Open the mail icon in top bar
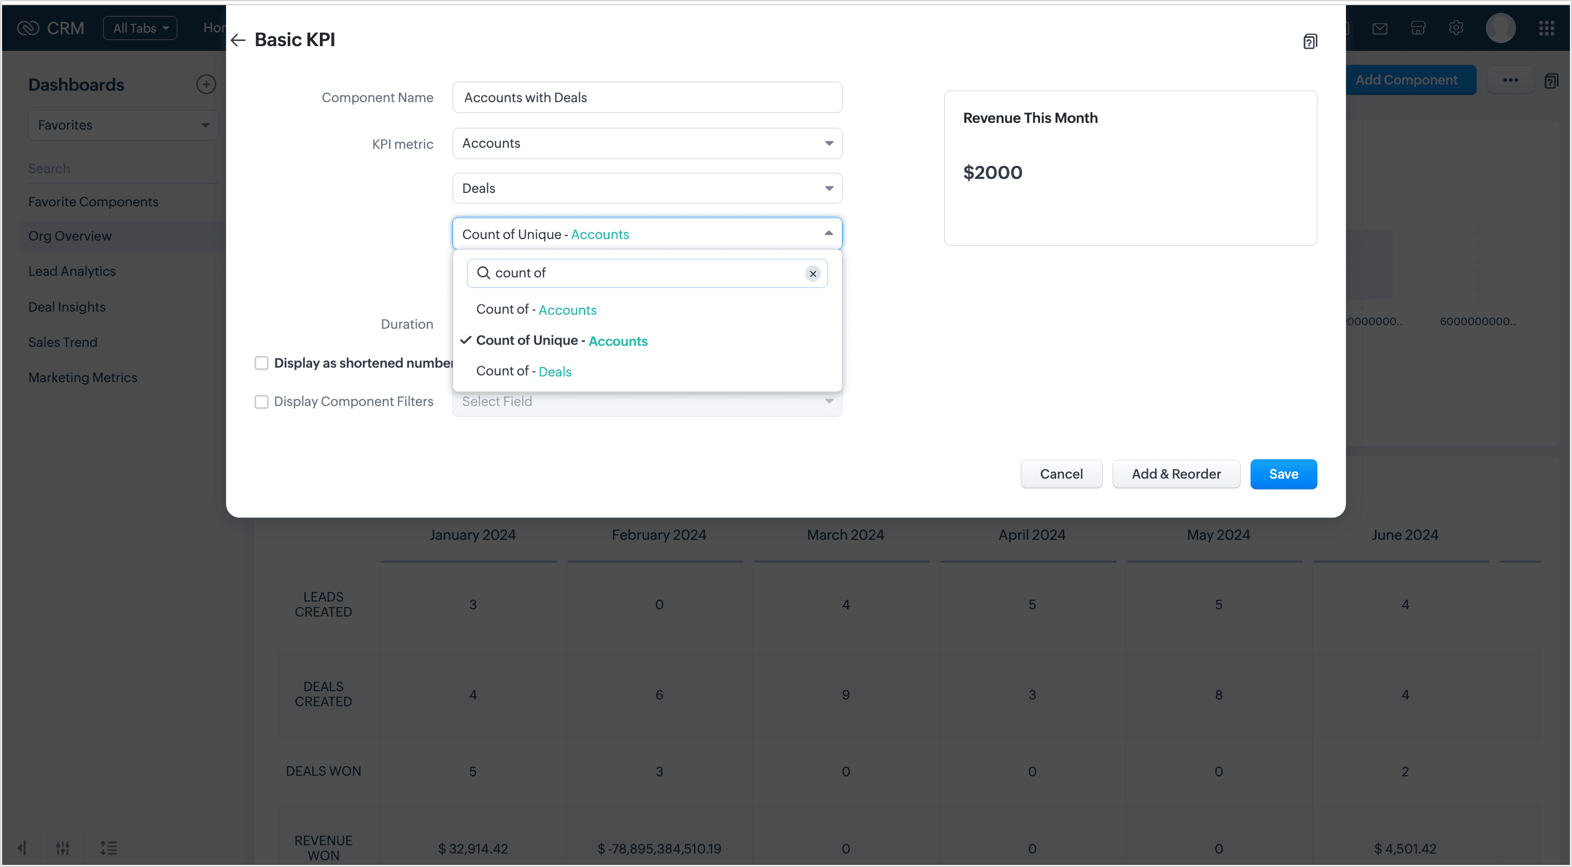Screen dimensions: 1572x867 [1379, 28]
